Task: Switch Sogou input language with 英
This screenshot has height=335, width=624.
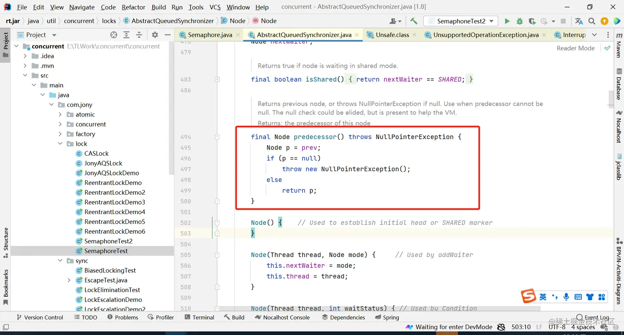Action: [543, 297]
